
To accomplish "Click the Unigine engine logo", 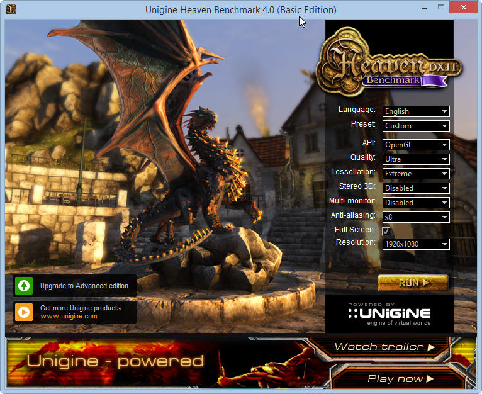I will tap(390, 314).
